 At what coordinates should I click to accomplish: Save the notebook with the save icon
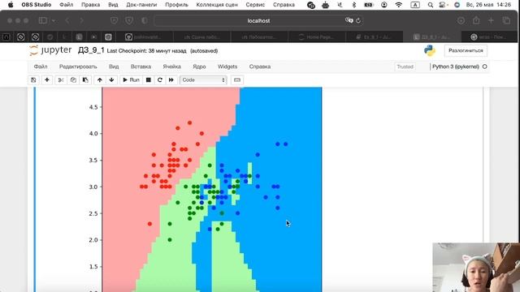point(33,79)
